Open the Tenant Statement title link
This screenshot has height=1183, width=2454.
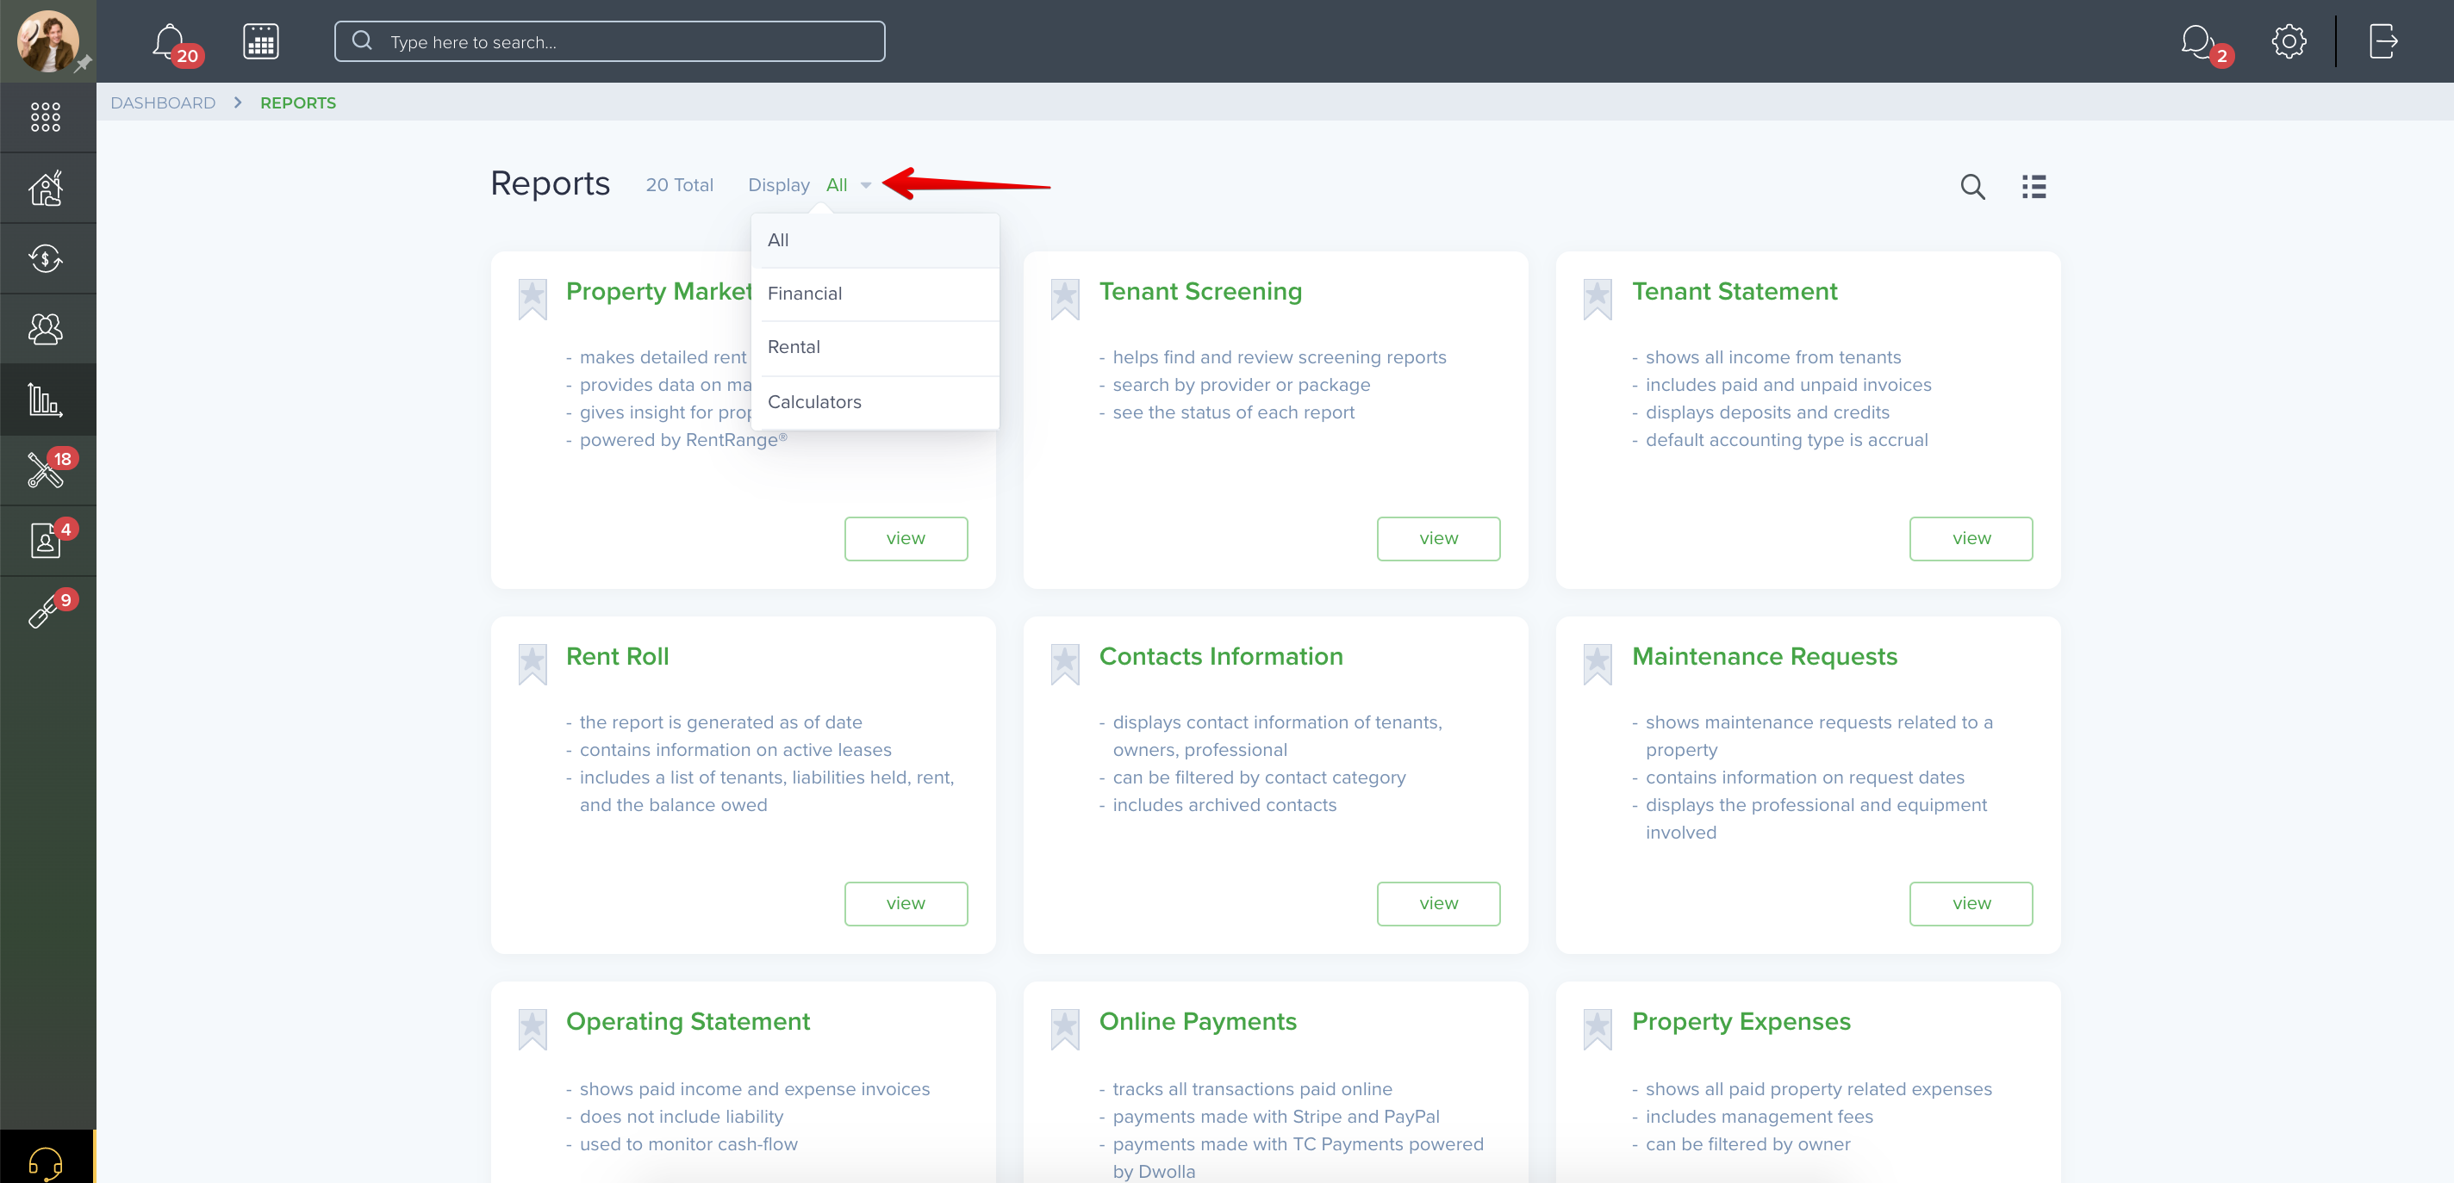pos(1734,291)
